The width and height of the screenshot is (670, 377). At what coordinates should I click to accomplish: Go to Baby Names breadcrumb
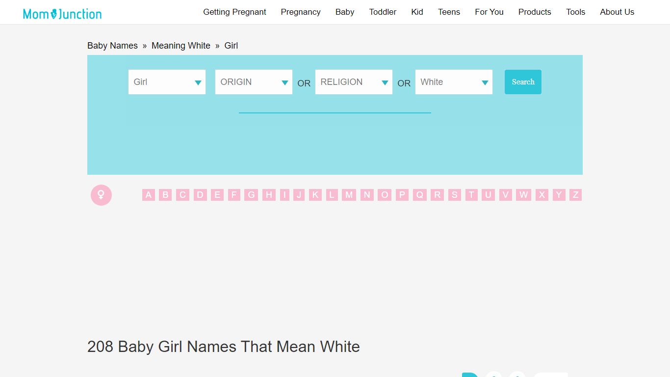(112, 46)
